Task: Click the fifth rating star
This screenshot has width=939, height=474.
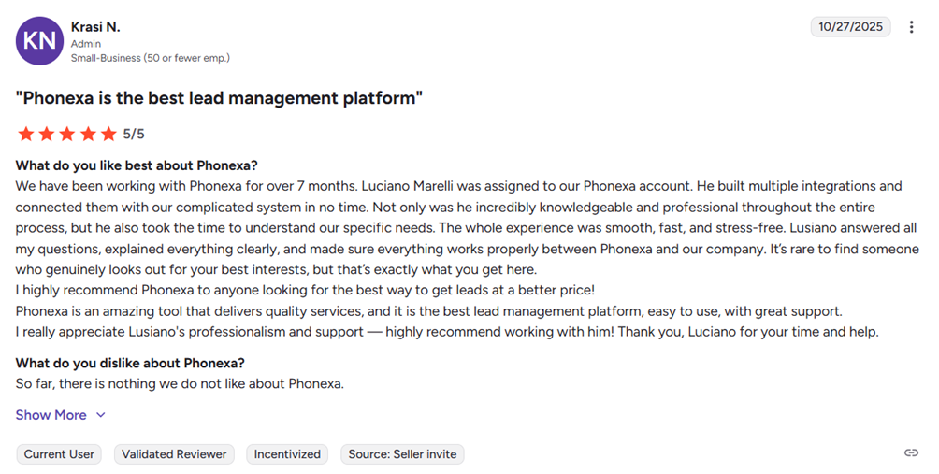Action: (x=108, y=134)
